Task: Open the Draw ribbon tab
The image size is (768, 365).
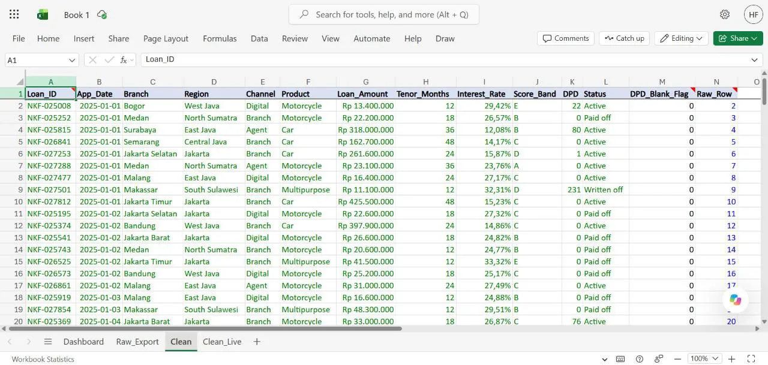Action: tap(445, 38)
